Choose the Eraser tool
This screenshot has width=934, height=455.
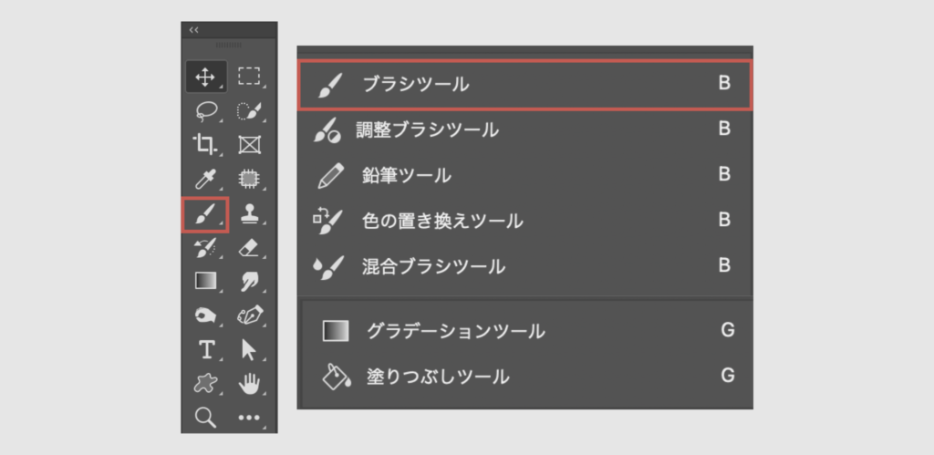[249, 247]
